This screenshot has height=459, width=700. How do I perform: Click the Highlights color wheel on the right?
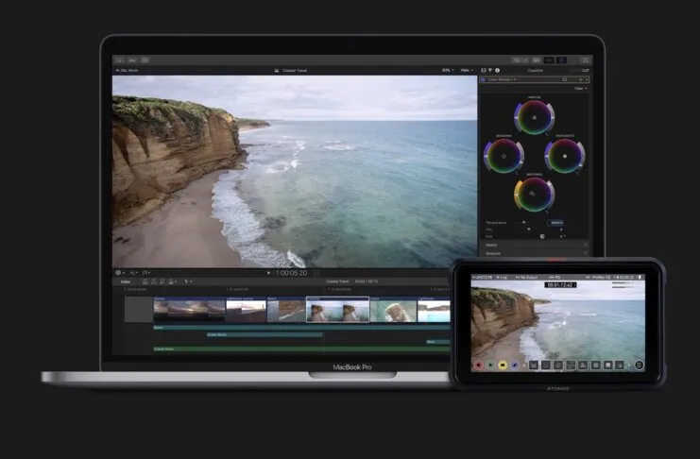pyautogui.click(x=565, y=155)
